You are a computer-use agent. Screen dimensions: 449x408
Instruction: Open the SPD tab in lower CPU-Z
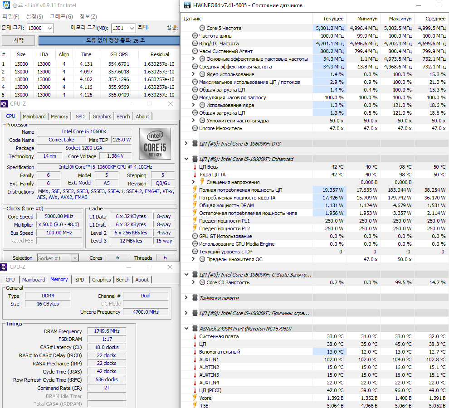(80, 280)
